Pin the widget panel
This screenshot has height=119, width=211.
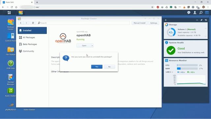click(201, 20)
